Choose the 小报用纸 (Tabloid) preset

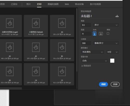click(x=36, y=26)
